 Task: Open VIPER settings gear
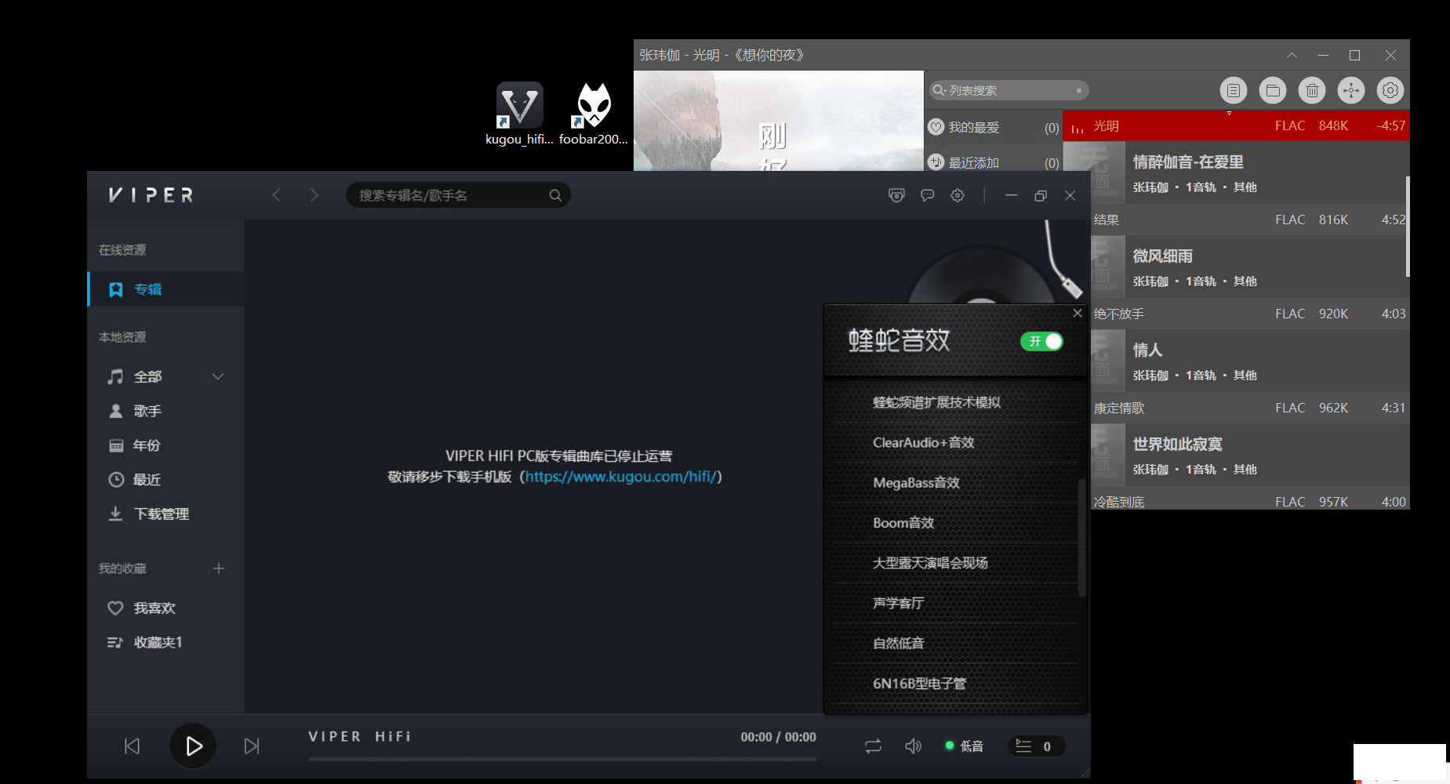click(958, 195)
